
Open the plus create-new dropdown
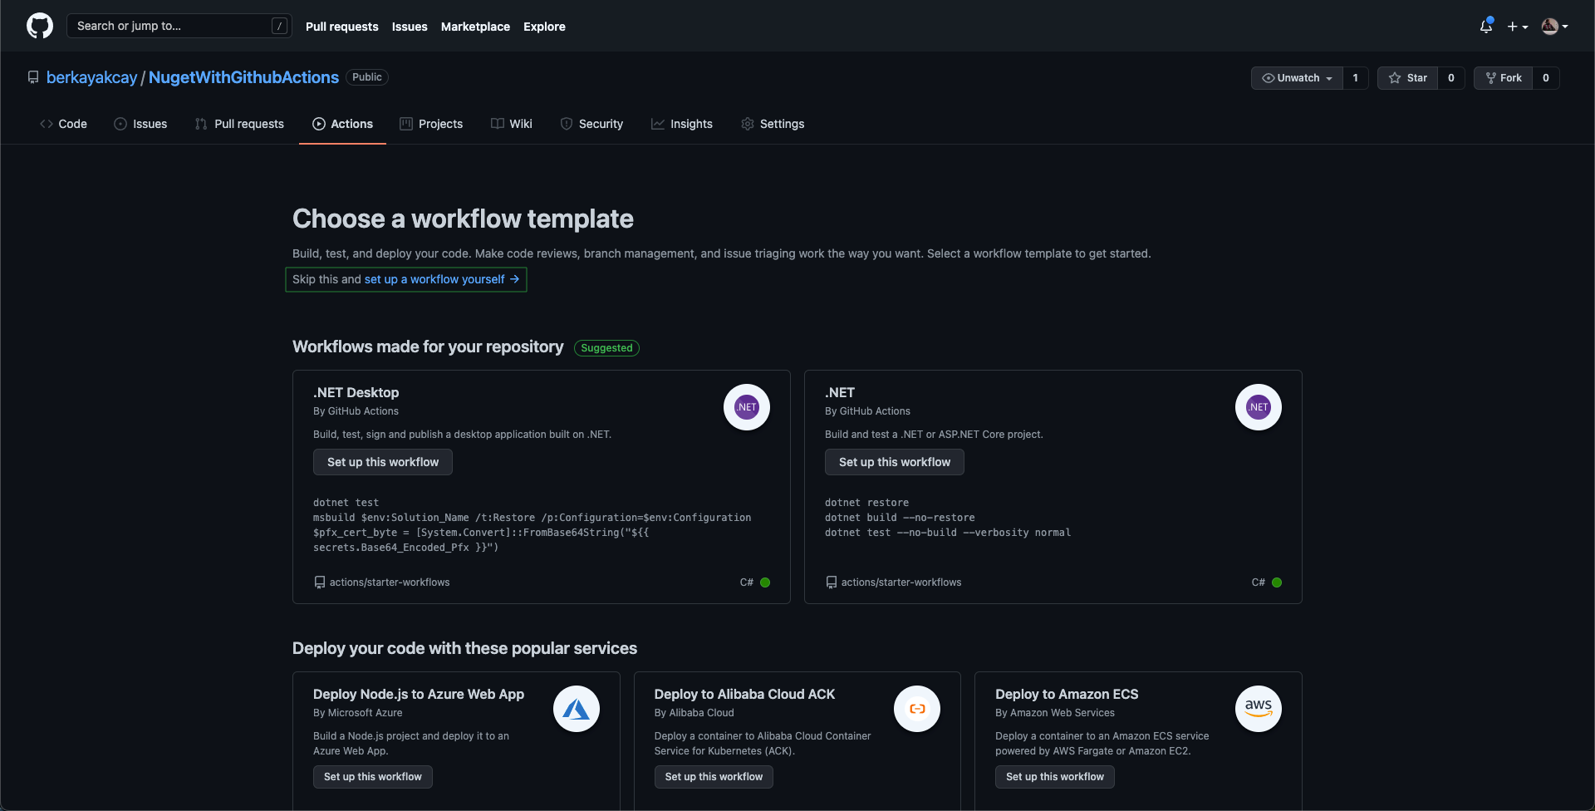coord(1517,27)
